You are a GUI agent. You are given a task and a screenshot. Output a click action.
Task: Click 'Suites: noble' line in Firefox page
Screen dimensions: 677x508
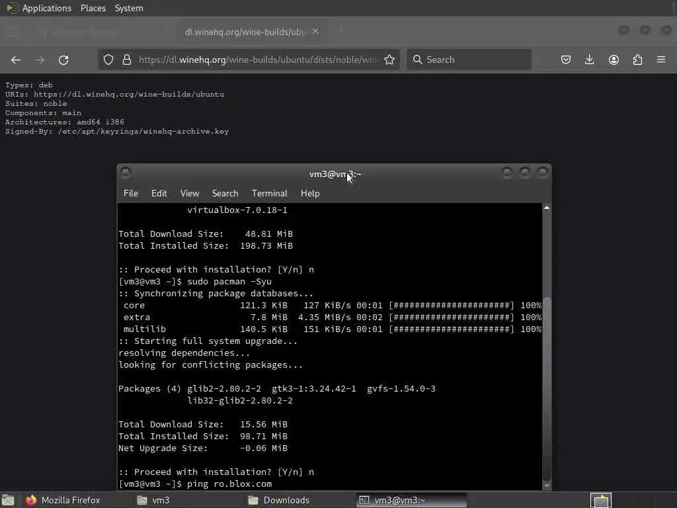(36, 103)
